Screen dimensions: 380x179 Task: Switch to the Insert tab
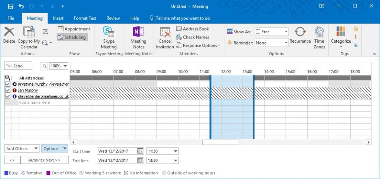tap(58, 18)
